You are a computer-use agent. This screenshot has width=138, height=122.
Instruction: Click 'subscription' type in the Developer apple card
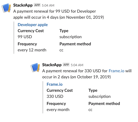pyautogui.click(x=70, y=37)
